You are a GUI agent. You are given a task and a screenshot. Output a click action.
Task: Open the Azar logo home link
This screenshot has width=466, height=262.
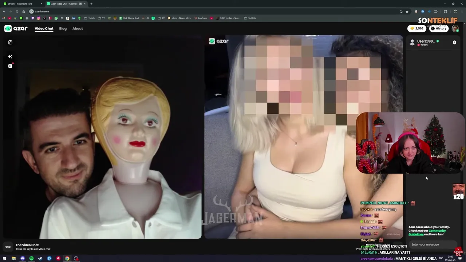[16, 28]
